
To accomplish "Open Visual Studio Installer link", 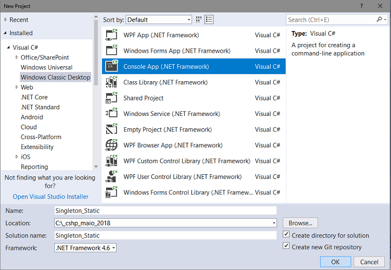I will [51, 197].
